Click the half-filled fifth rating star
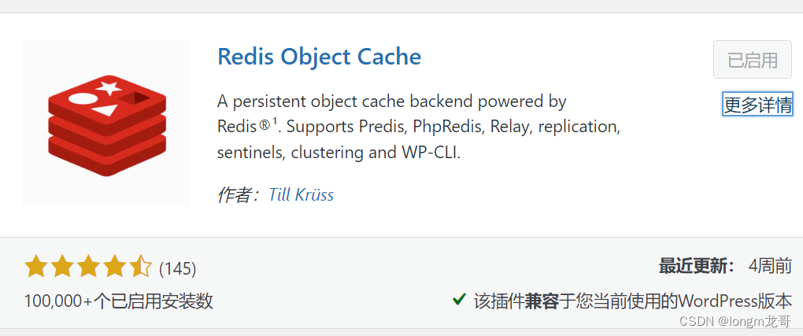This screenshot has width=803, height=336. (x=140, y=268)
